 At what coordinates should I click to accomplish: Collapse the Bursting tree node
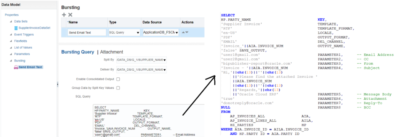pos(11,61)
